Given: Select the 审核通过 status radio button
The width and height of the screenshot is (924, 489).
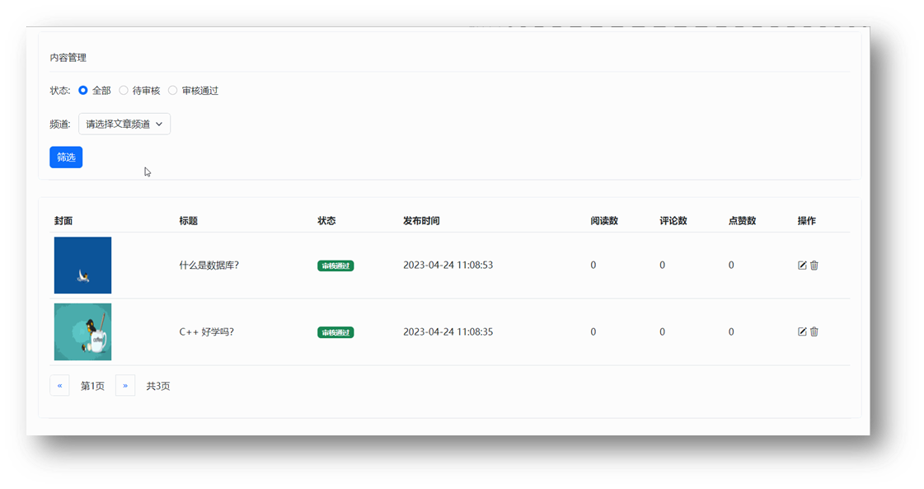Looking at the screenshot, I should pyautogui.click(x=173, y=91).
